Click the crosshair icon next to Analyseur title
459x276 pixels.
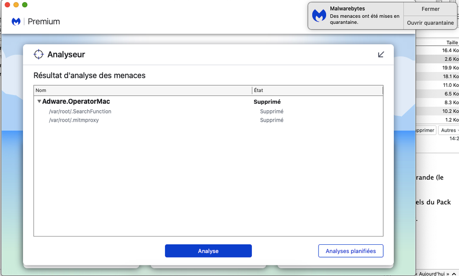pyautogui.click(x=39, y=54)
